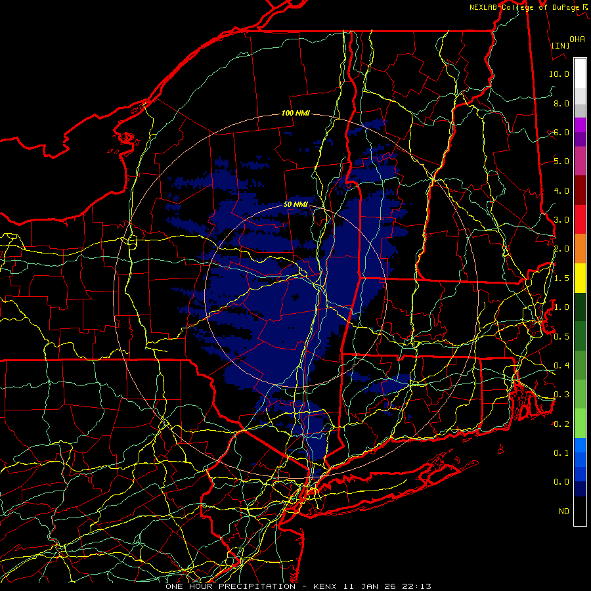The height and width of the screenshot is (591, 591).
Task: Select the 0.3 legend value label
Action: 561,395
